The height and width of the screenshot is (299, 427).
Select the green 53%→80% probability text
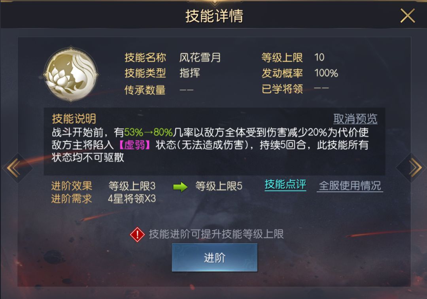tap(148, 132)
